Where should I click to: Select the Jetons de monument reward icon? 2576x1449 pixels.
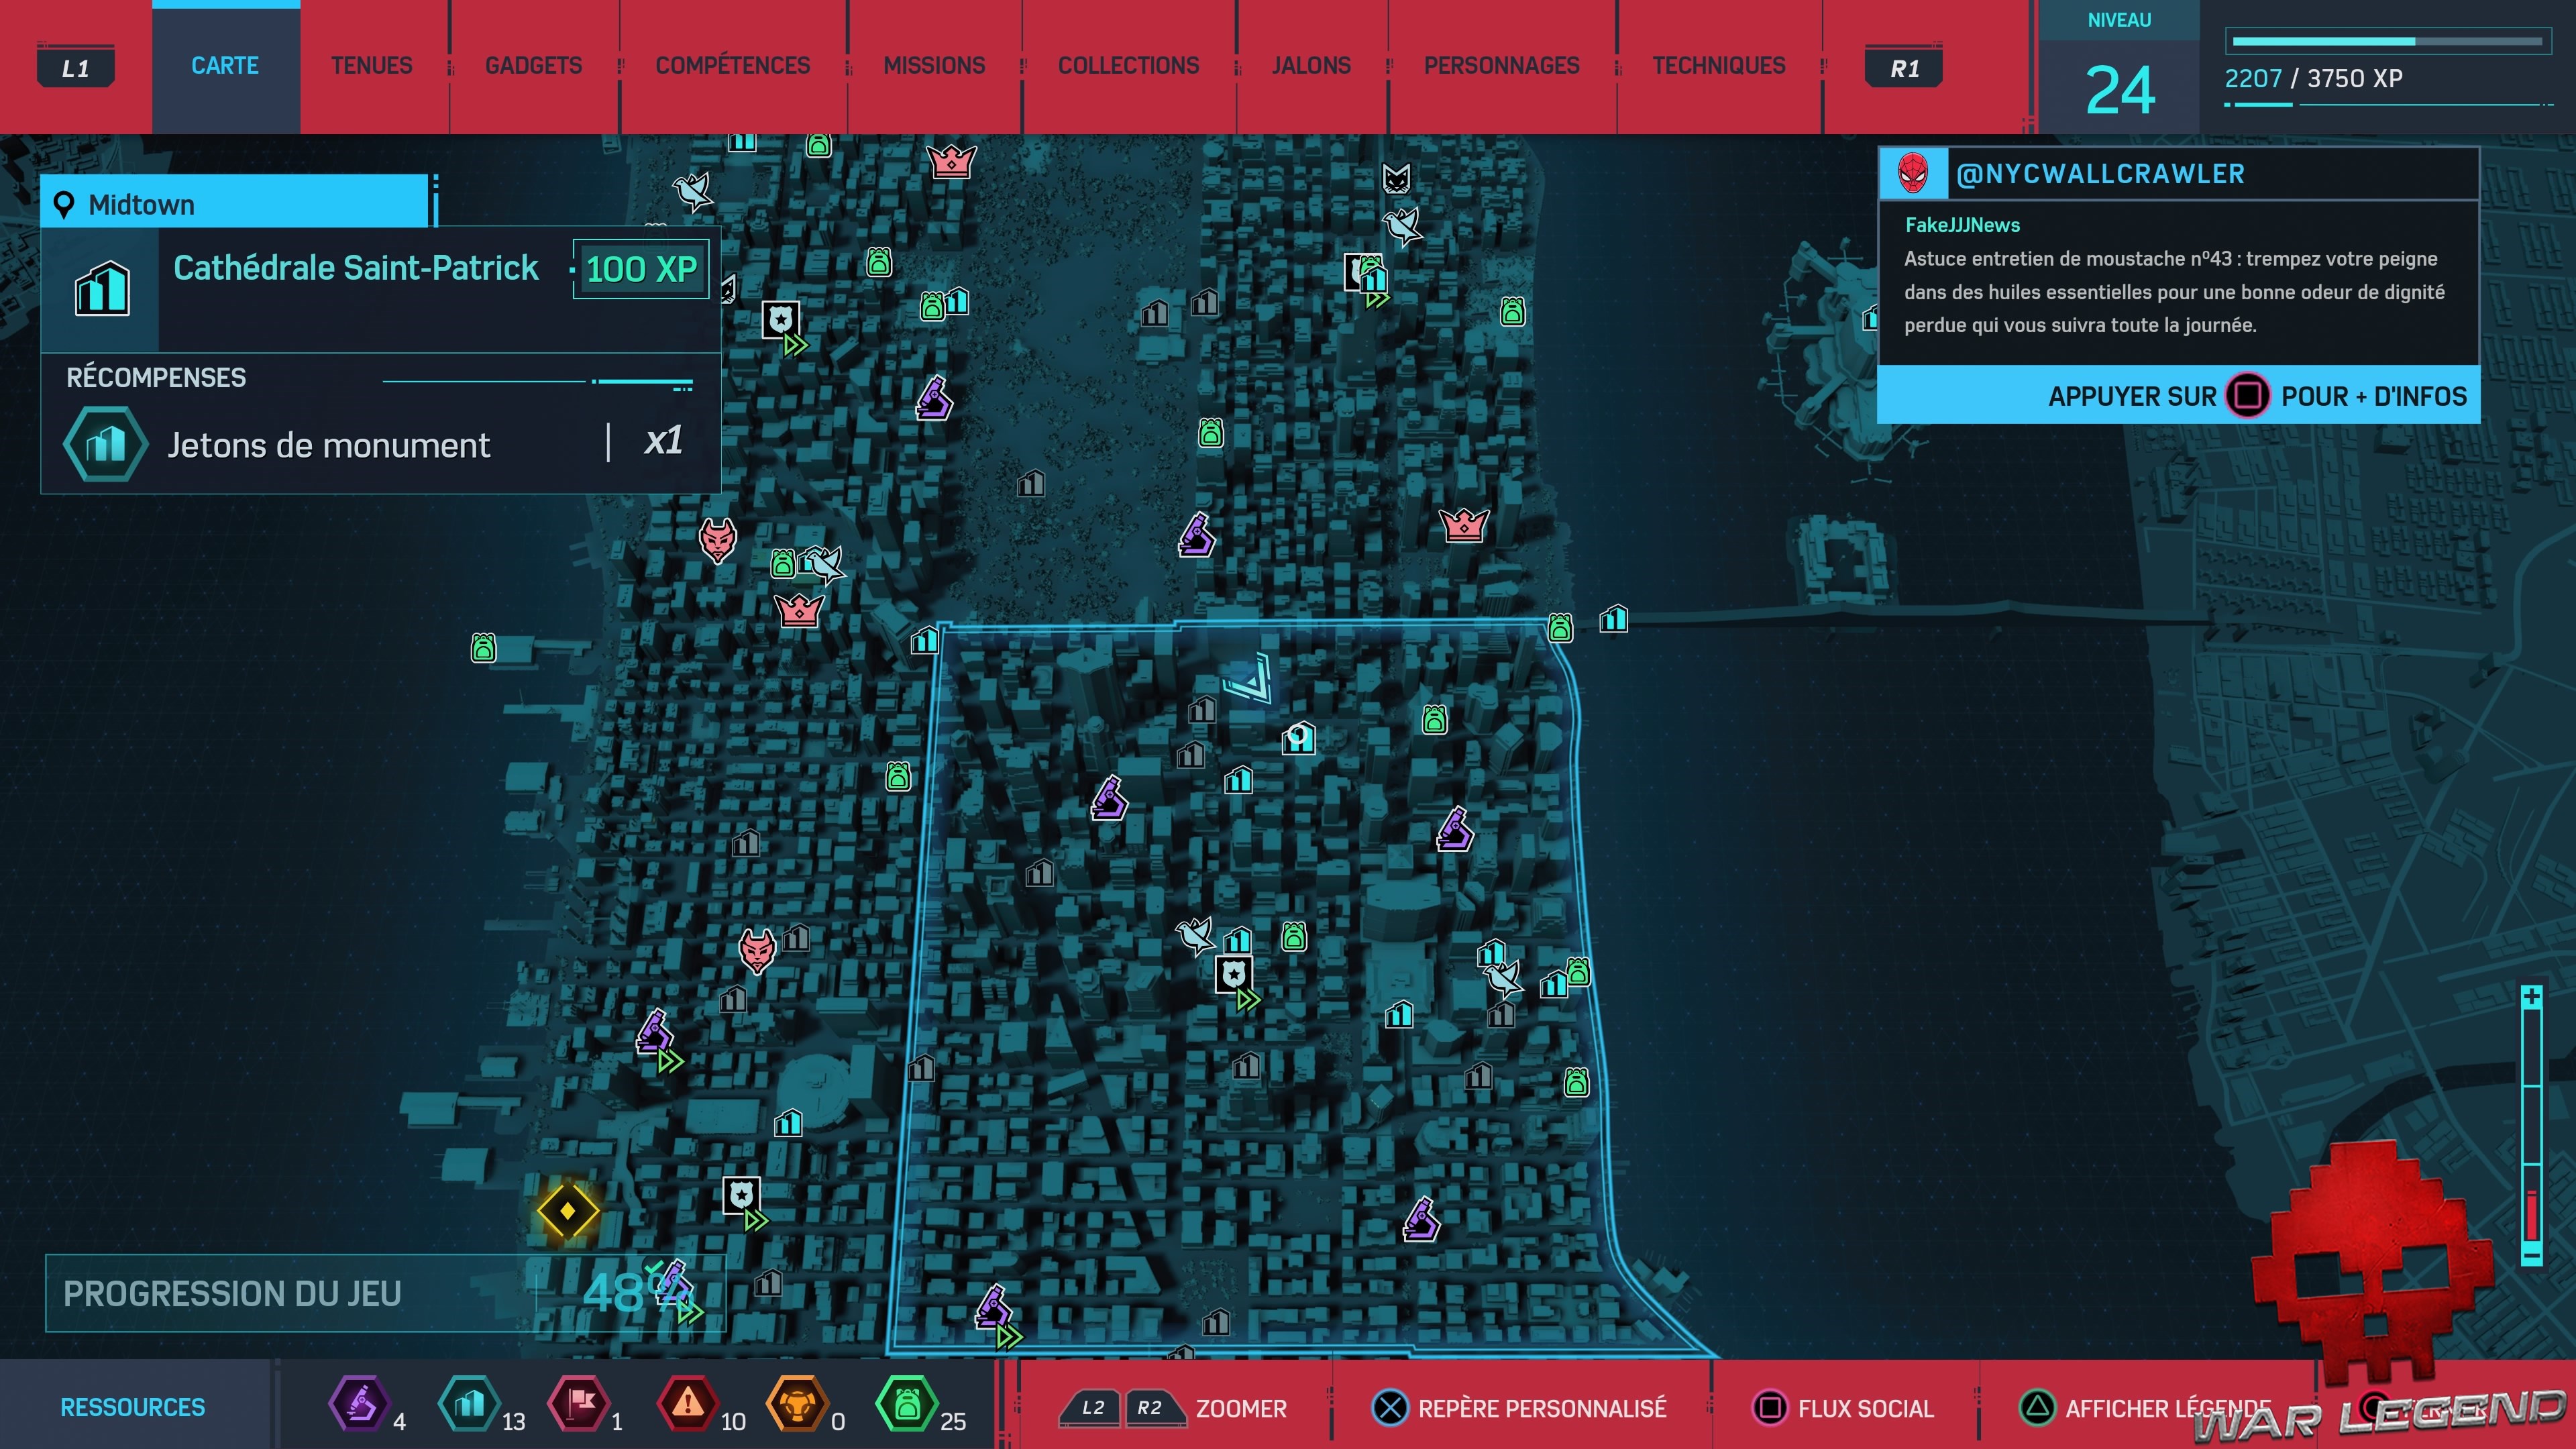tap(105, 444)
